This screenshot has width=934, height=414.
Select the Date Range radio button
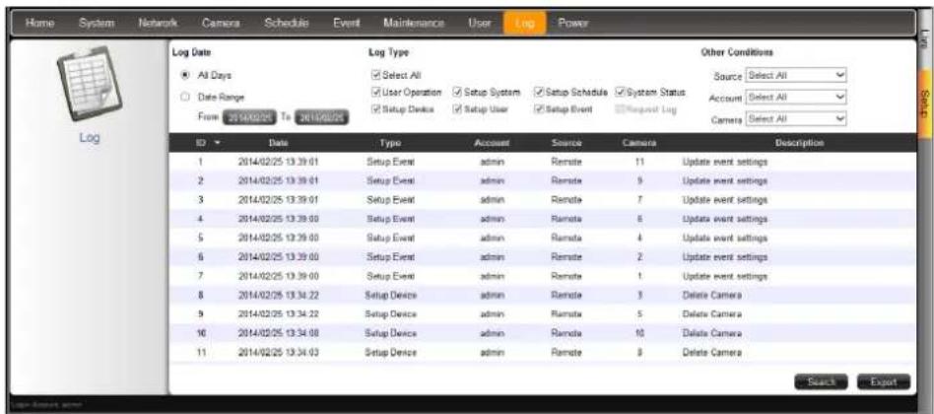(x=185, y=97)
